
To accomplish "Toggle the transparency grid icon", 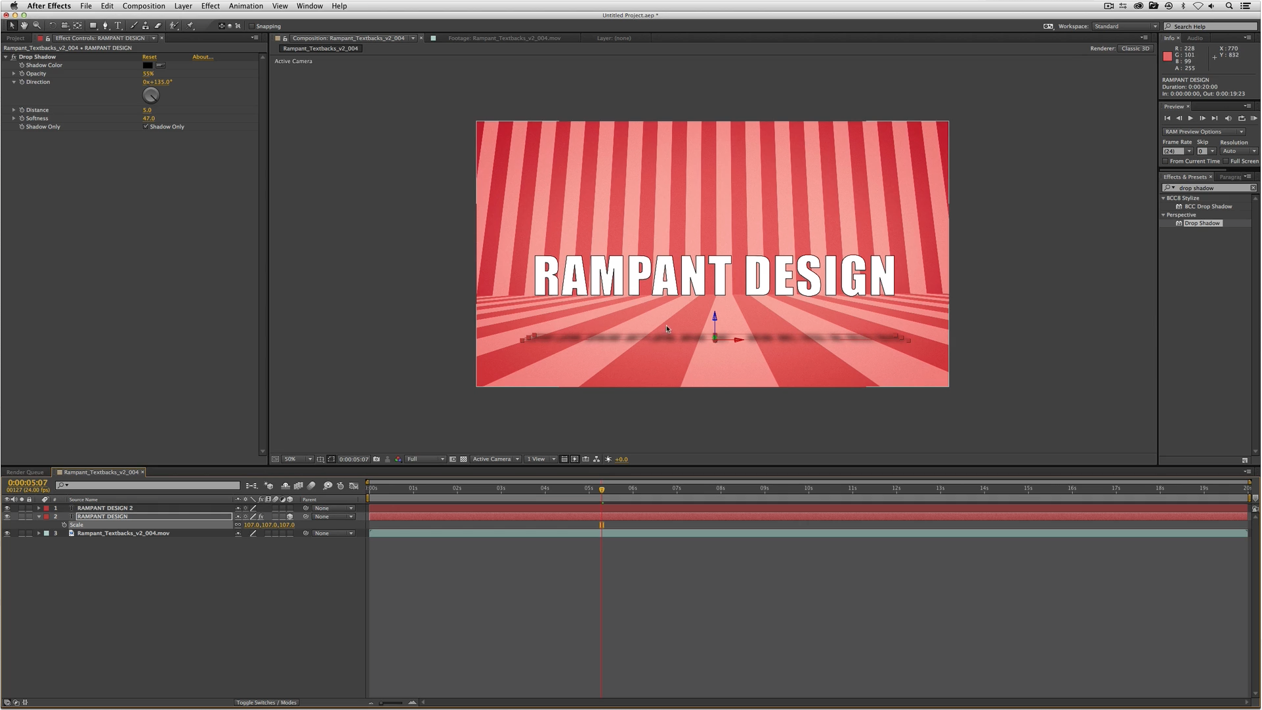I will point(463,459).
